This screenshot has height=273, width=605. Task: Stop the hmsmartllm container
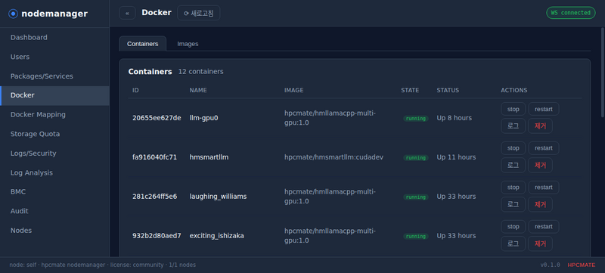click(x=513, y=148)
